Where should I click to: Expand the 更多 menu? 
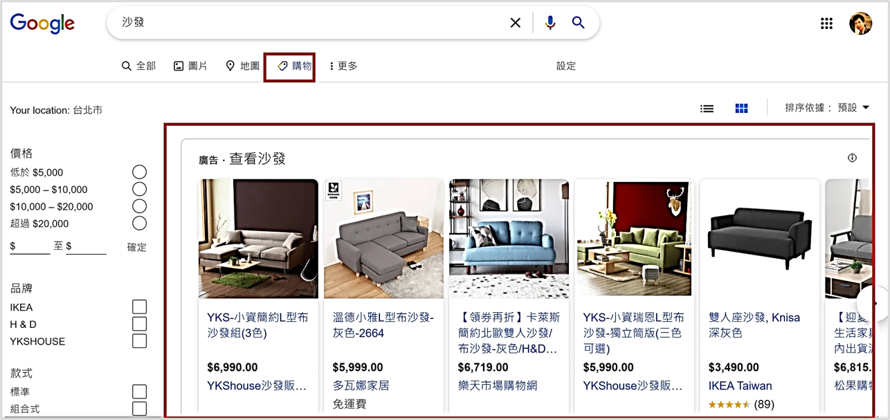[343, 66]
